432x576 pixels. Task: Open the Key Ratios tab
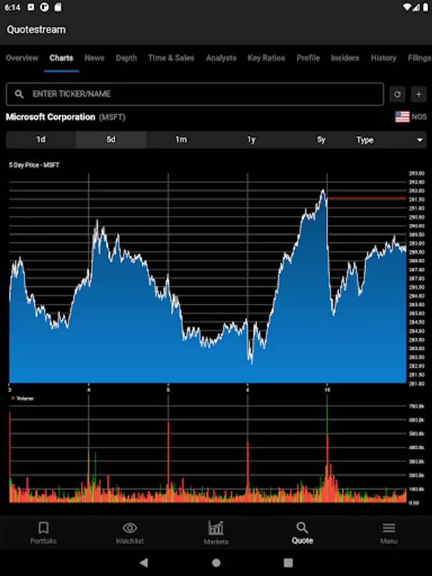pos(266,58)
